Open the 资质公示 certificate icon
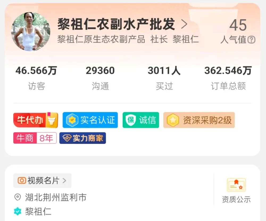The width and height of the screenshot is (266, 221). click(236, 185)
